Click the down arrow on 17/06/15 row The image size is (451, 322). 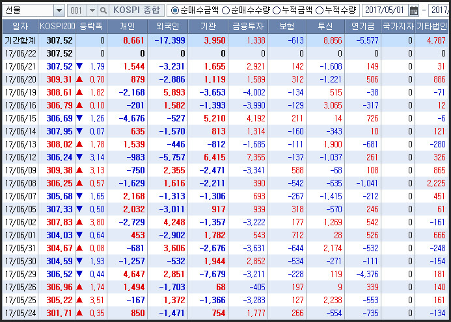[x=79, y=118]
